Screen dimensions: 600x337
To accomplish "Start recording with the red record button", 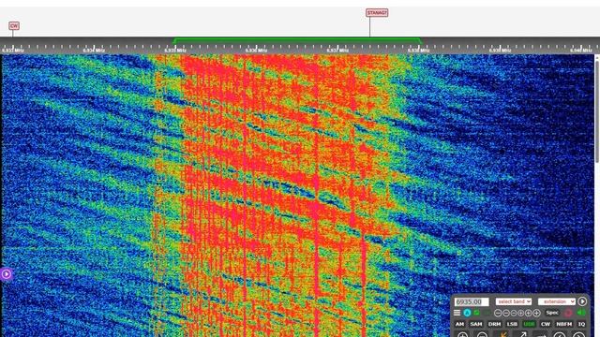I will click(x=568, y=313).
